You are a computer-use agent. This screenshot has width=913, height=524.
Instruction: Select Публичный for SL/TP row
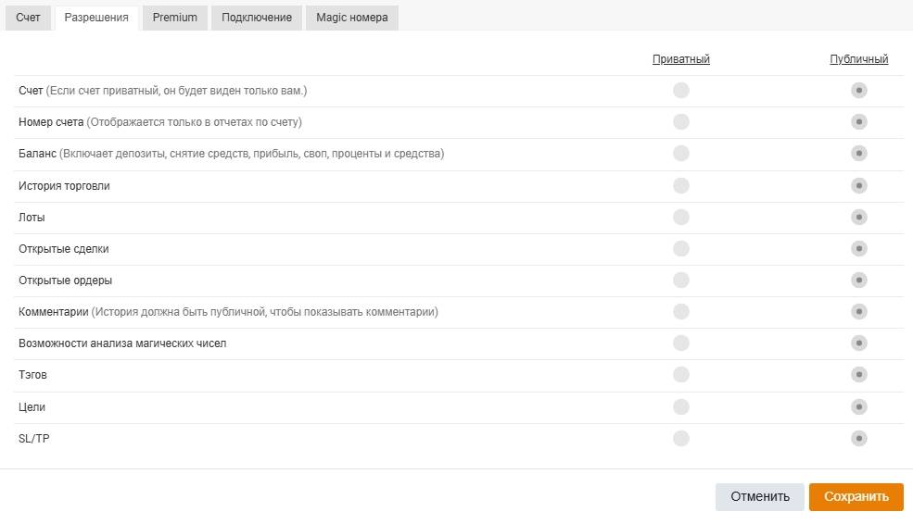(x=859, y=438)
